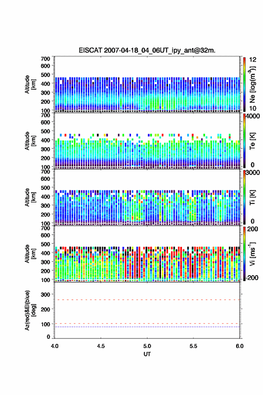This screenshot has width=263, height=395.
Task: Click the 5.5 UT axis label
Action: [194, 346]
